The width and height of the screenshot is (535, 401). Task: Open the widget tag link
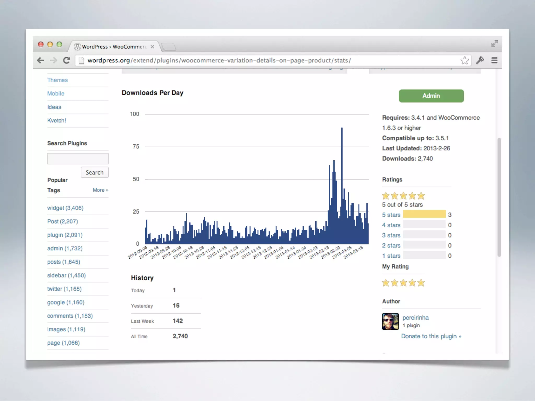click(x=65, y=208)
